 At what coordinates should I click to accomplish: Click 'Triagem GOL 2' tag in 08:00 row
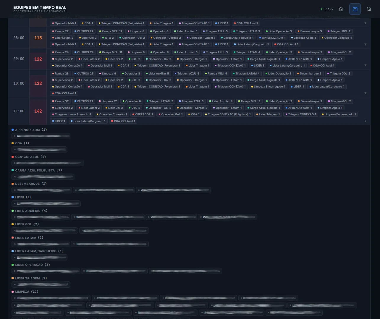tap(339, 31)
